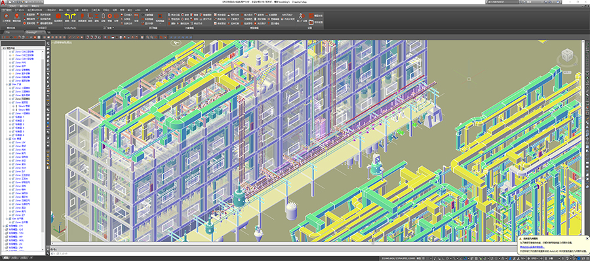The image size is (590, 261).
Task: Click the first quick access toolbar icon
Action: click(10, 2)
